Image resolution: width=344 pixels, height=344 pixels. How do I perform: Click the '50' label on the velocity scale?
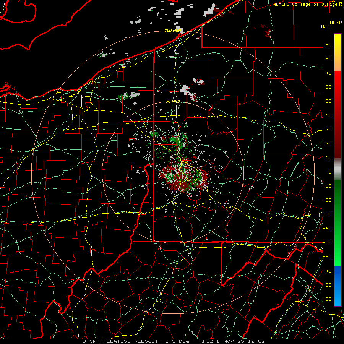[328, 101]
